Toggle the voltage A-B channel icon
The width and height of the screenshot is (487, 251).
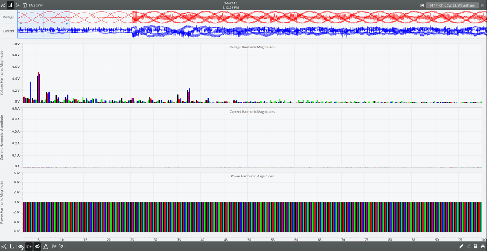[x=53, y=246]
